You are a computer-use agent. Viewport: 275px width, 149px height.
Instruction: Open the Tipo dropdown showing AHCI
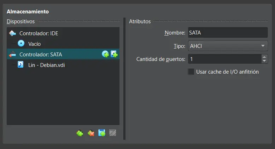(x=228, y=46)
